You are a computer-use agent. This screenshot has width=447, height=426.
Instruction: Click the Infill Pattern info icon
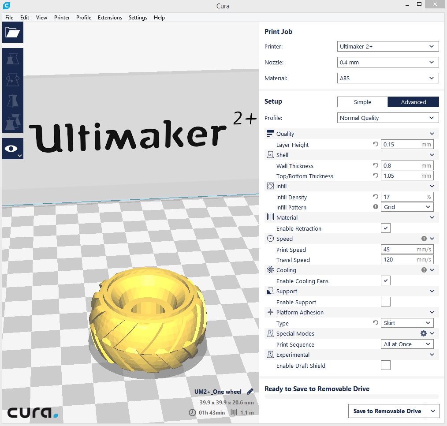click(376, 207)
